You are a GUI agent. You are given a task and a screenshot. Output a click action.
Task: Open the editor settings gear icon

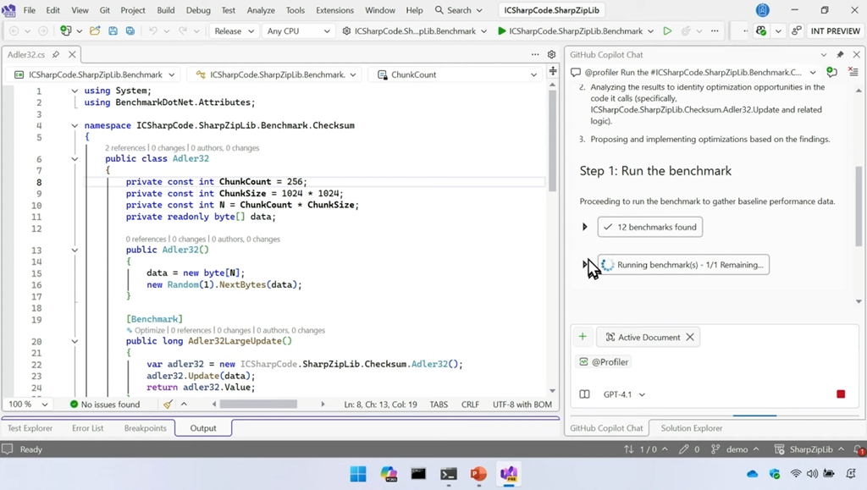tap(552, 54)
